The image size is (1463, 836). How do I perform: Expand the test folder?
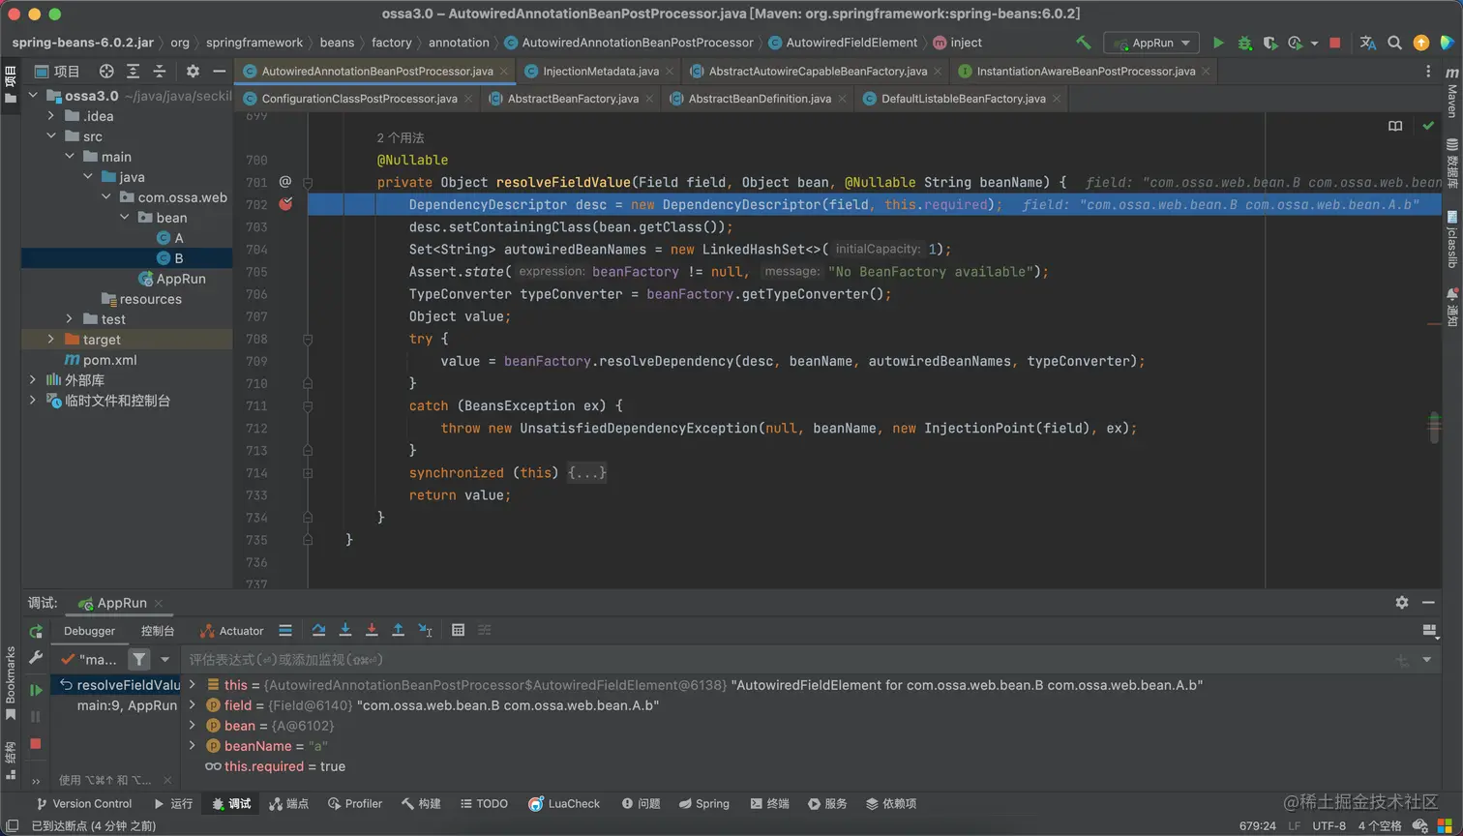coord(70,319)
